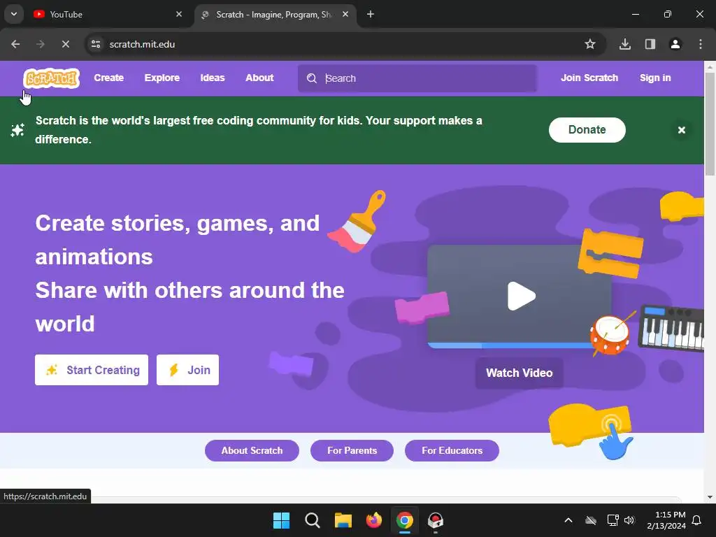This screenshot has height=537, width=716.
Task: Show hidden system tray icons
Action: 568,520
